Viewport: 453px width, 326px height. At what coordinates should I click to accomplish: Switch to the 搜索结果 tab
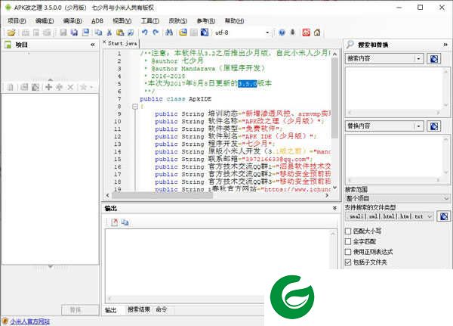coord(139,309)
